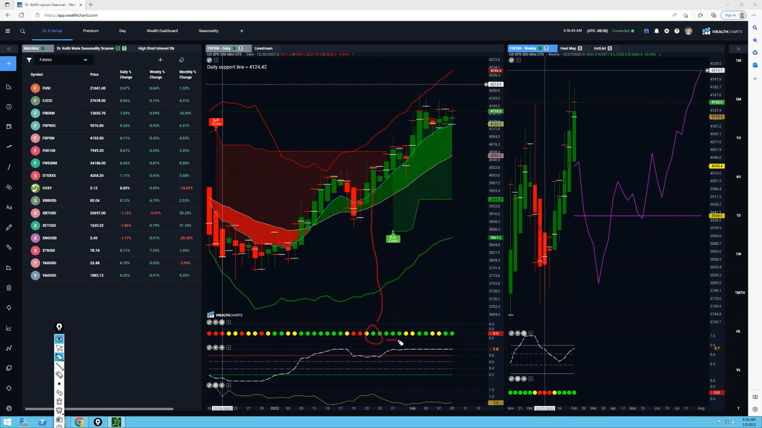Clear annotations with the trash bin icon
The image size is (762, 428).
[x=59, y=401]
